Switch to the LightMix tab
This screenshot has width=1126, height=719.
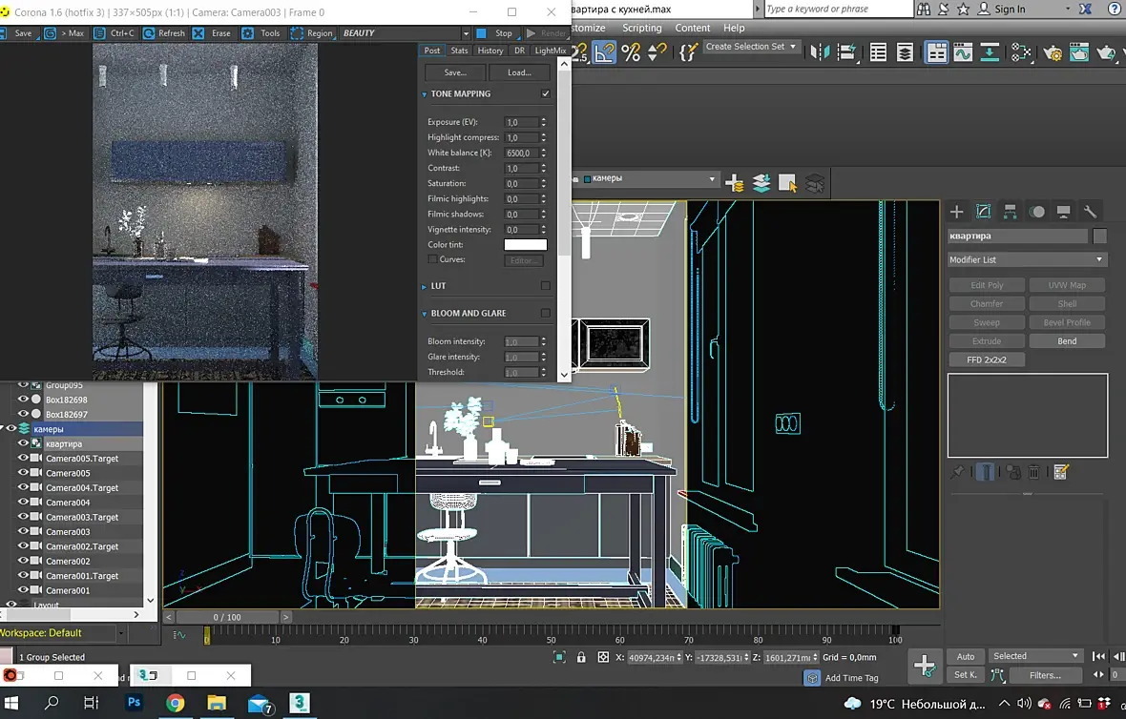tap(550, 51)
